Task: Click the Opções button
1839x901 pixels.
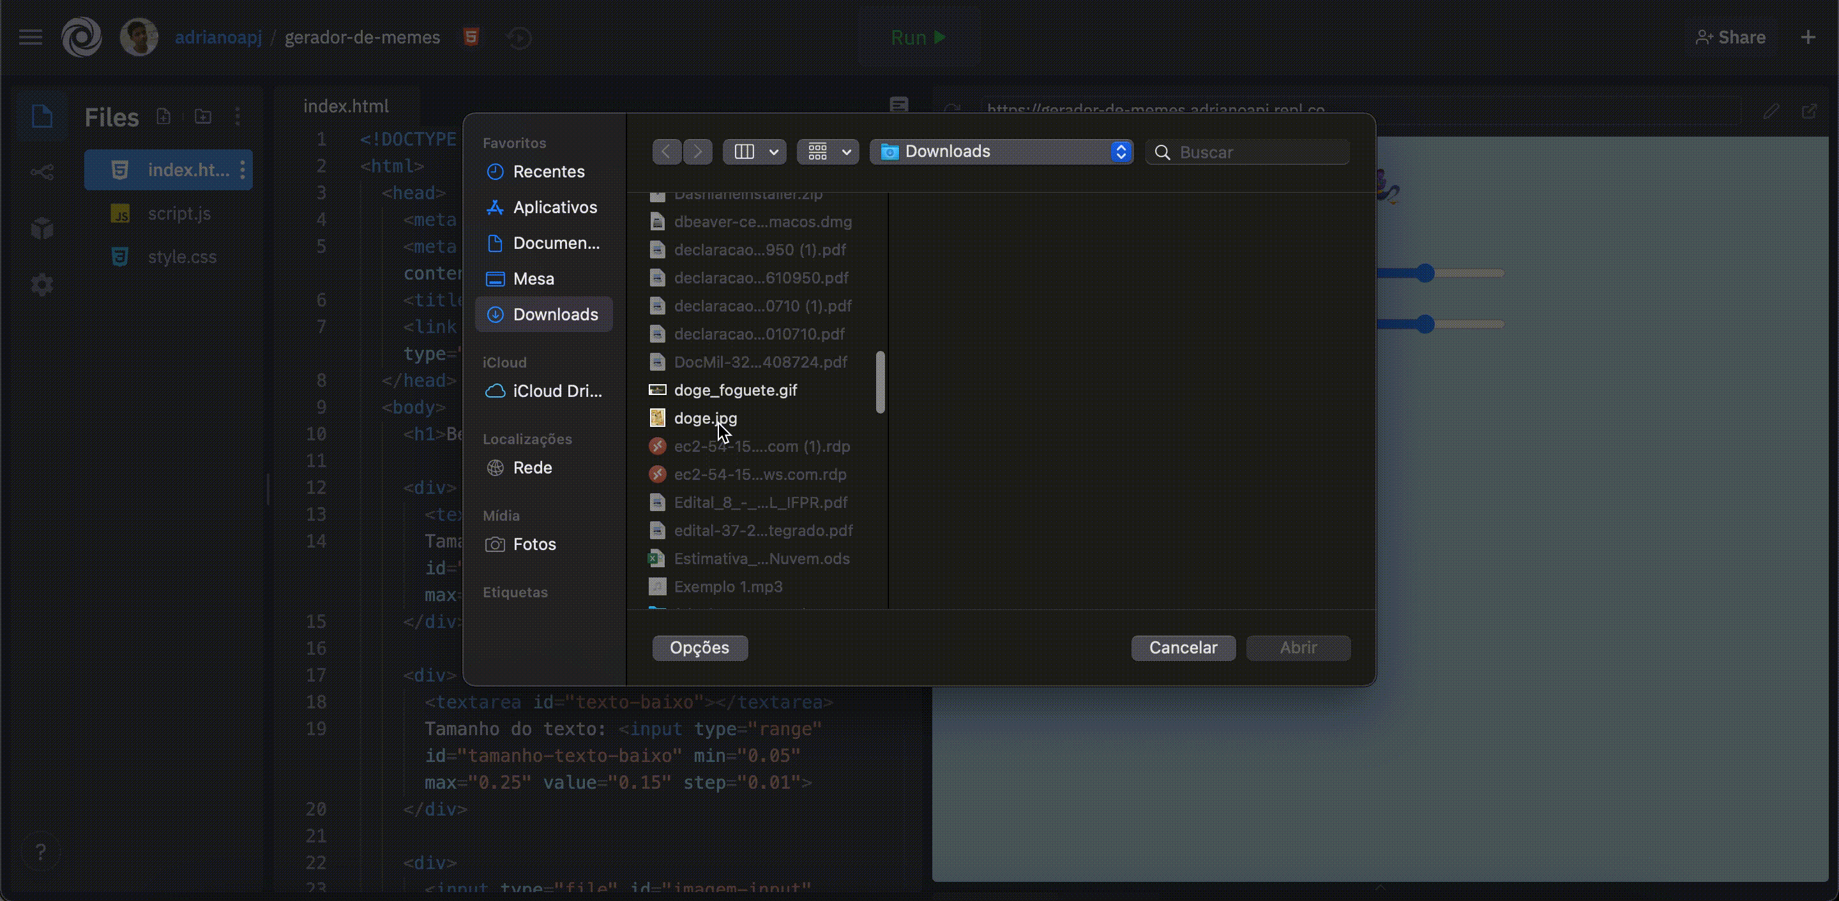Action: (699, 648)
